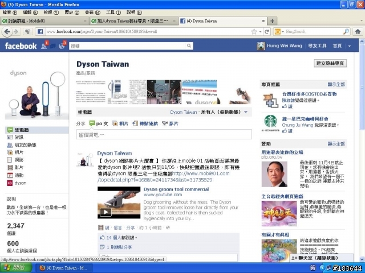
Task: Click 首頁 in top bar
Action: pos(337,45)
